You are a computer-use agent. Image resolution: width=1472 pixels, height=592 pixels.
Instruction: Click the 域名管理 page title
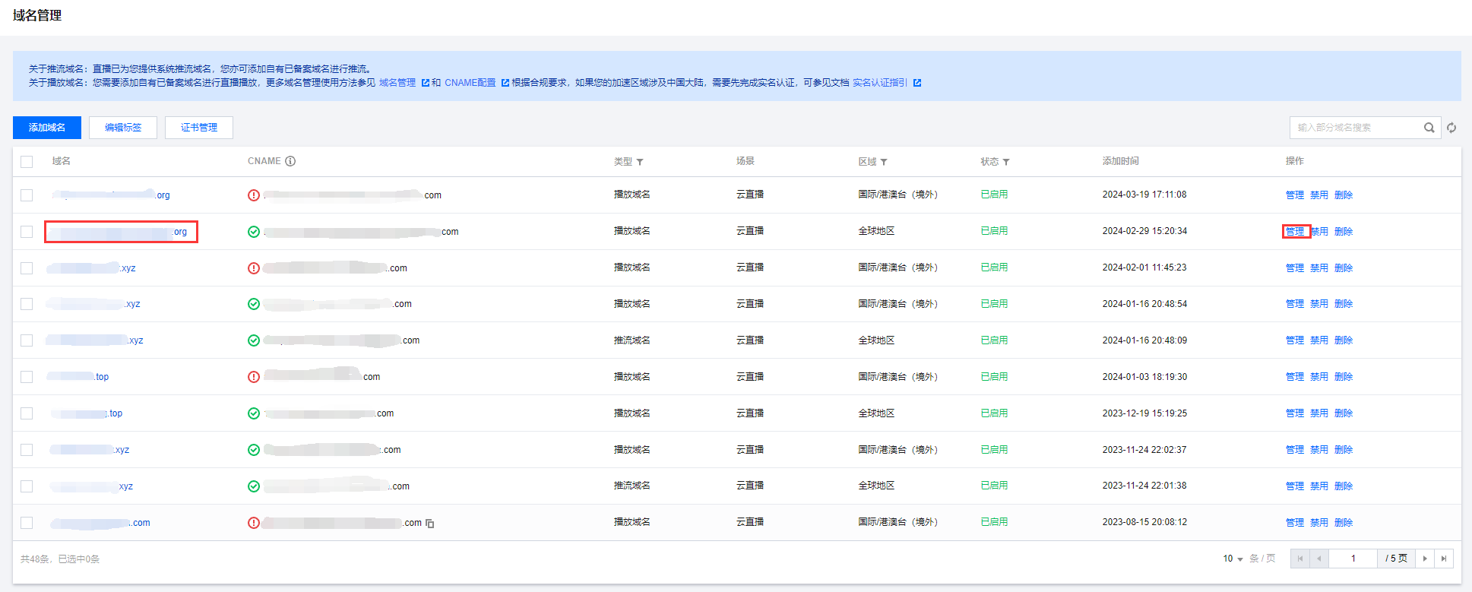37,15
